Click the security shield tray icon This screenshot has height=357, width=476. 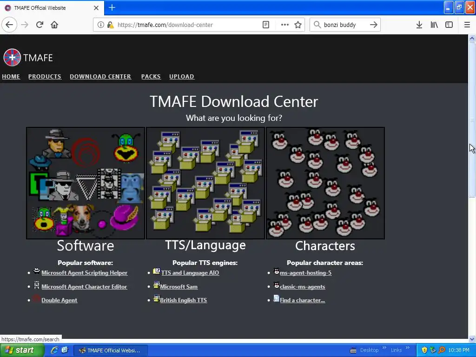[x=424, y=350]
